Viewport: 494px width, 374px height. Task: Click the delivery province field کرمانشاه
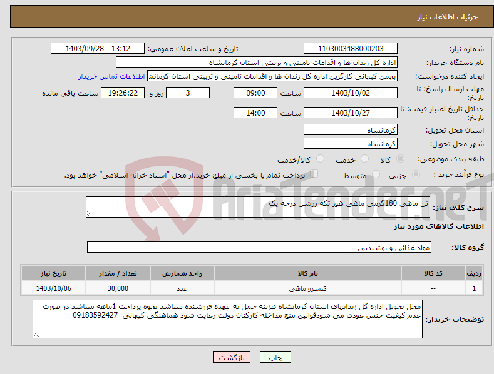351,129
